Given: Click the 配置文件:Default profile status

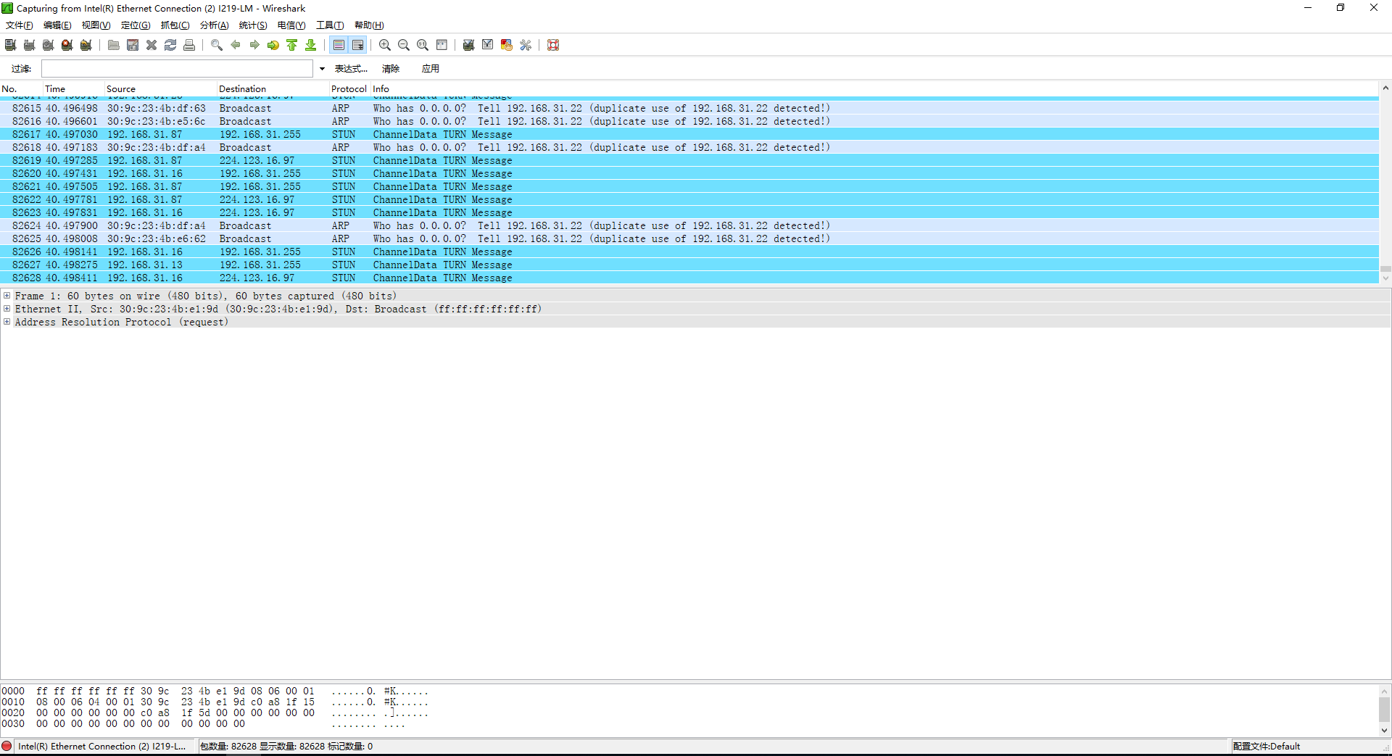Looking at the screenshot, I should [1267, 747].
